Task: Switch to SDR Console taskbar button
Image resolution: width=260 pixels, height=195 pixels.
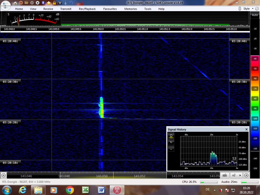Action: 117,190
